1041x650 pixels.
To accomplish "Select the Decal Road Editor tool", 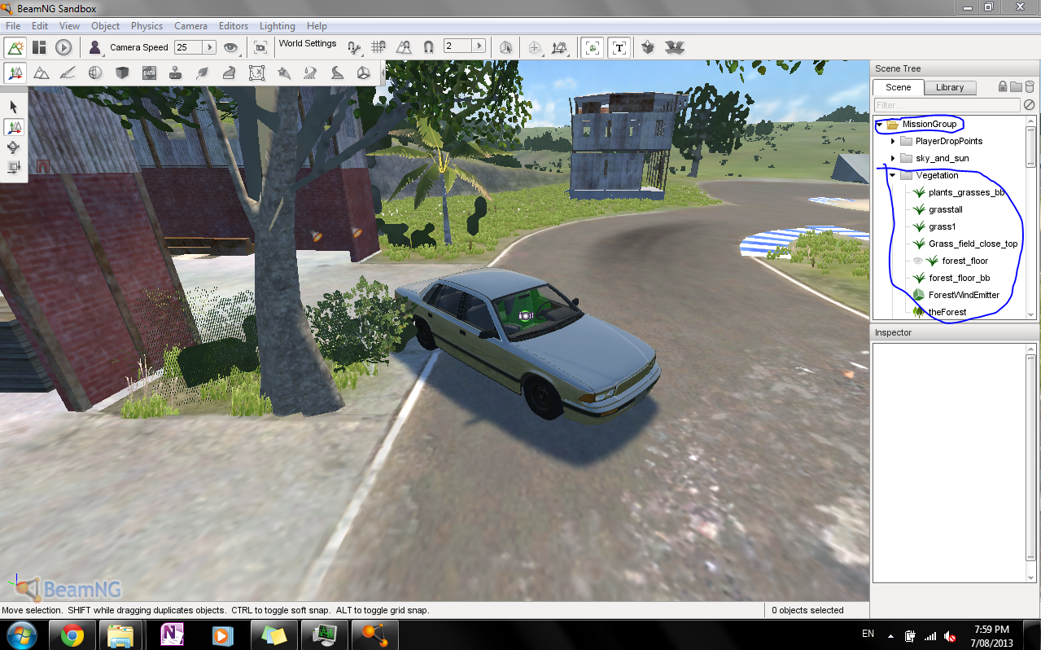I will (x=336, y=73).
